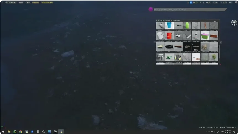This screenshot has width=239, height=134.
Task: Open the Show menu in viewport
Action: point(28,2)
